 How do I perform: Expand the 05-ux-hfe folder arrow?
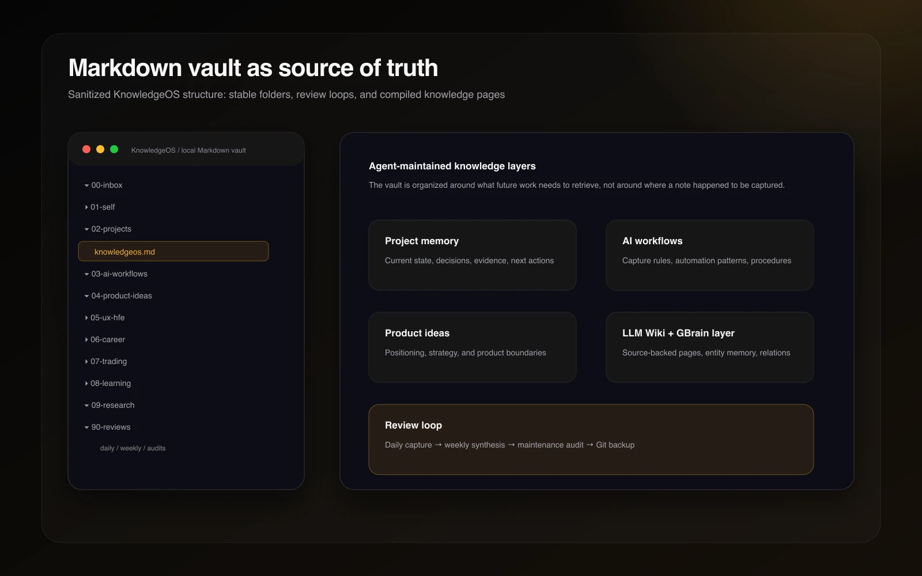click(86, 318)
